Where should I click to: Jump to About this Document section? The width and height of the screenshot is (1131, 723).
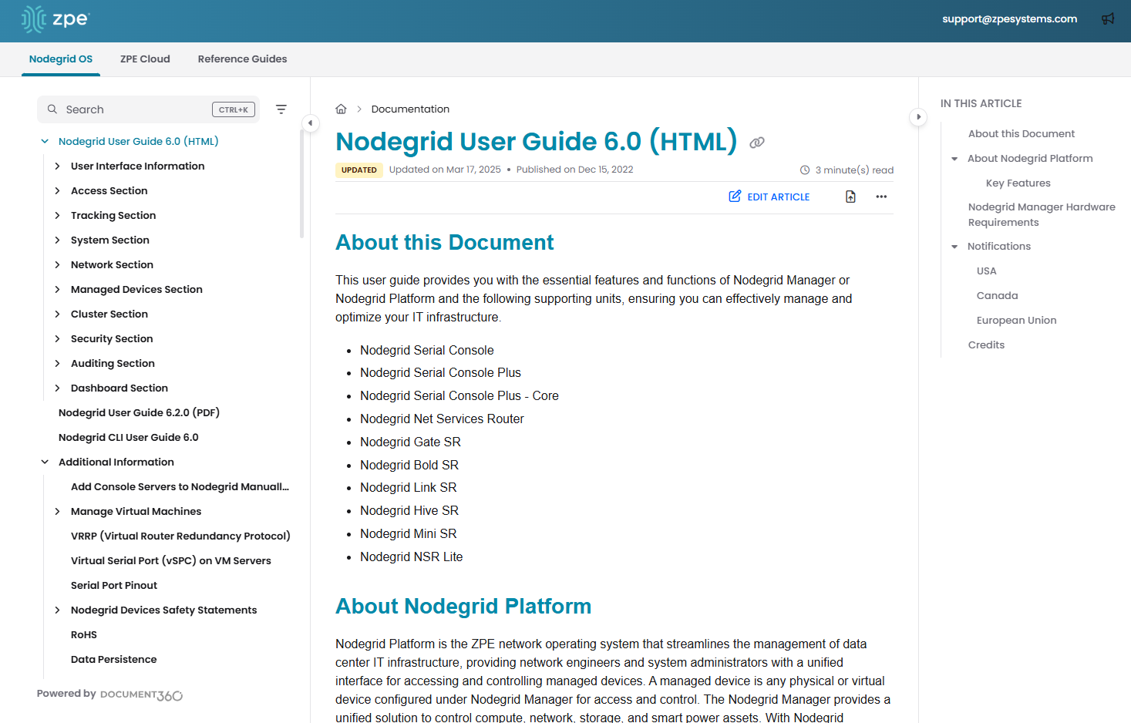(1022, 133)
